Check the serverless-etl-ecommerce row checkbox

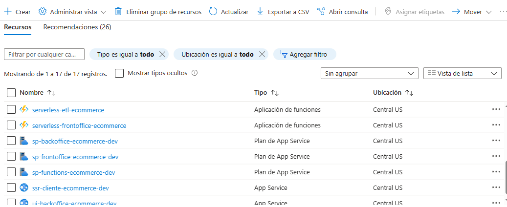(11, 110)
